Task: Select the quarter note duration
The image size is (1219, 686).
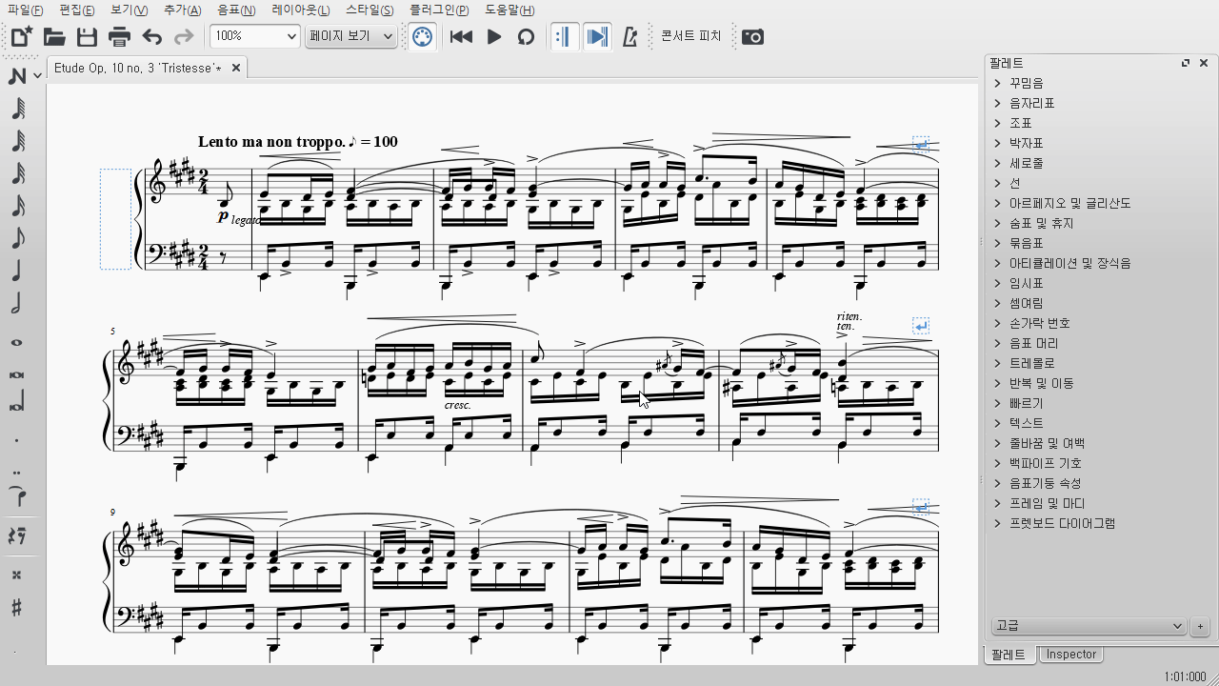Action: point(16,272)
